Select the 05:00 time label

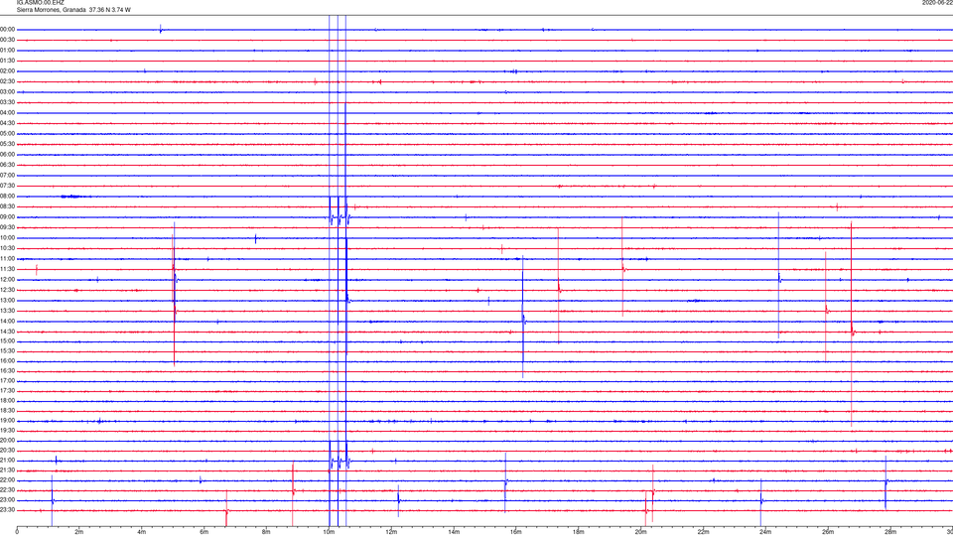(x=8, y=134)
